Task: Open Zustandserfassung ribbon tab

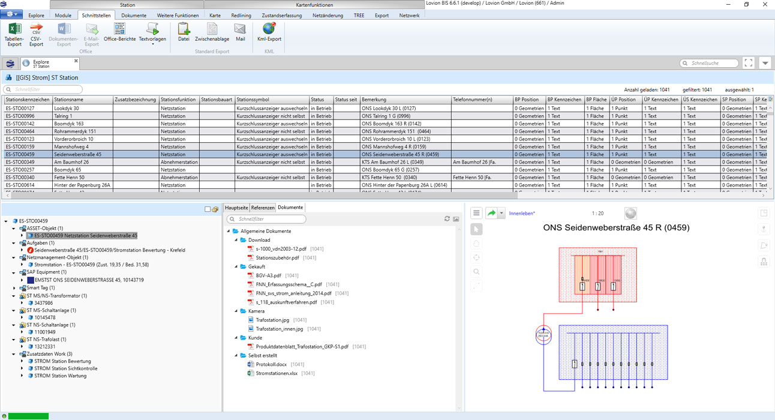Action: (x=282, y=16)
